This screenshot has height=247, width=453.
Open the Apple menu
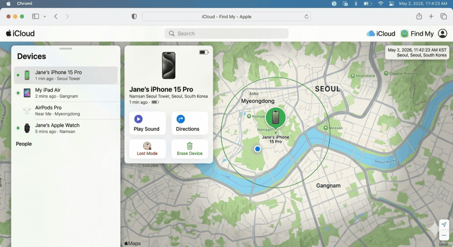8,4
